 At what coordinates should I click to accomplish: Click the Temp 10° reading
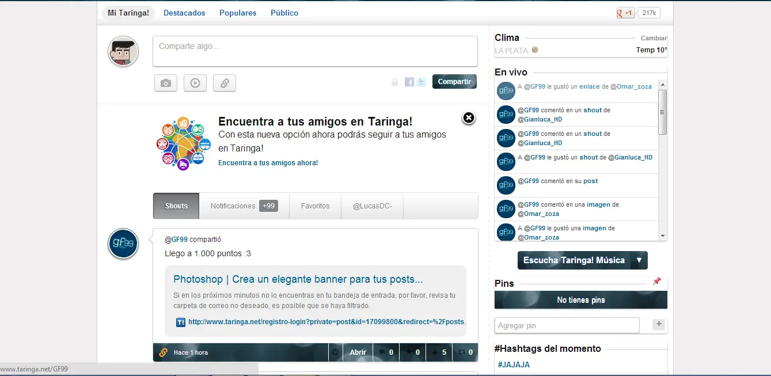(652, 50)
